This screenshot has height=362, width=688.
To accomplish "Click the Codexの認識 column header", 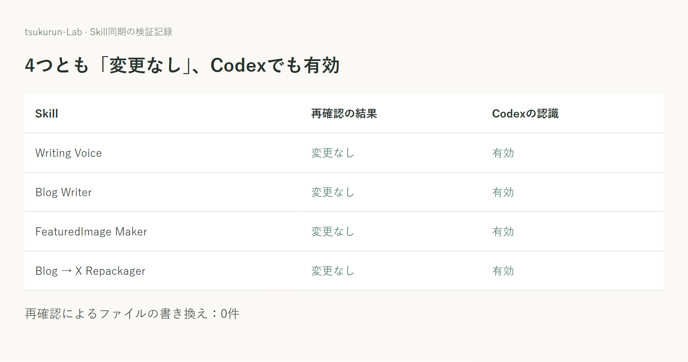I will (525, 113).
